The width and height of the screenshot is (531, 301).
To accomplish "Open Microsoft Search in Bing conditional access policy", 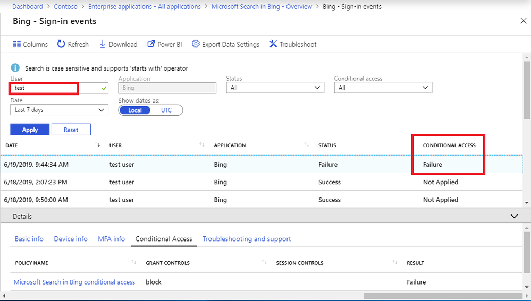I will 74,282.
